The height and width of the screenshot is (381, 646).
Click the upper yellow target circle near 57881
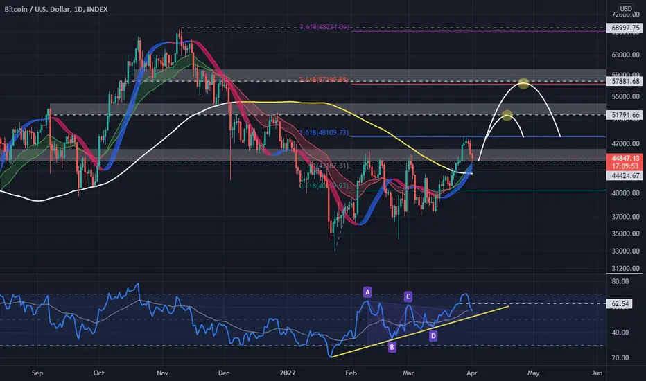tap(523, 83)
